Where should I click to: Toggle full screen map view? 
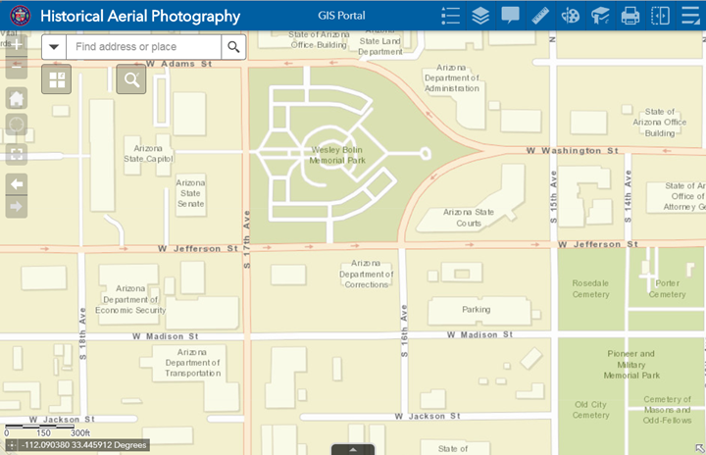[17, 155]
